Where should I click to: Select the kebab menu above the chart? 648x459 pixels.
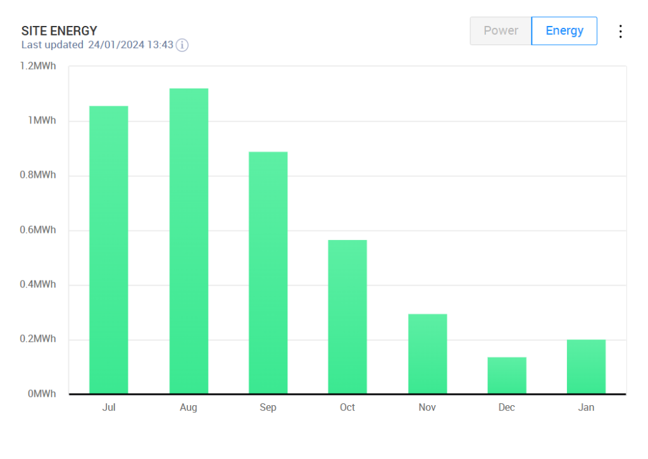point(620,30)
